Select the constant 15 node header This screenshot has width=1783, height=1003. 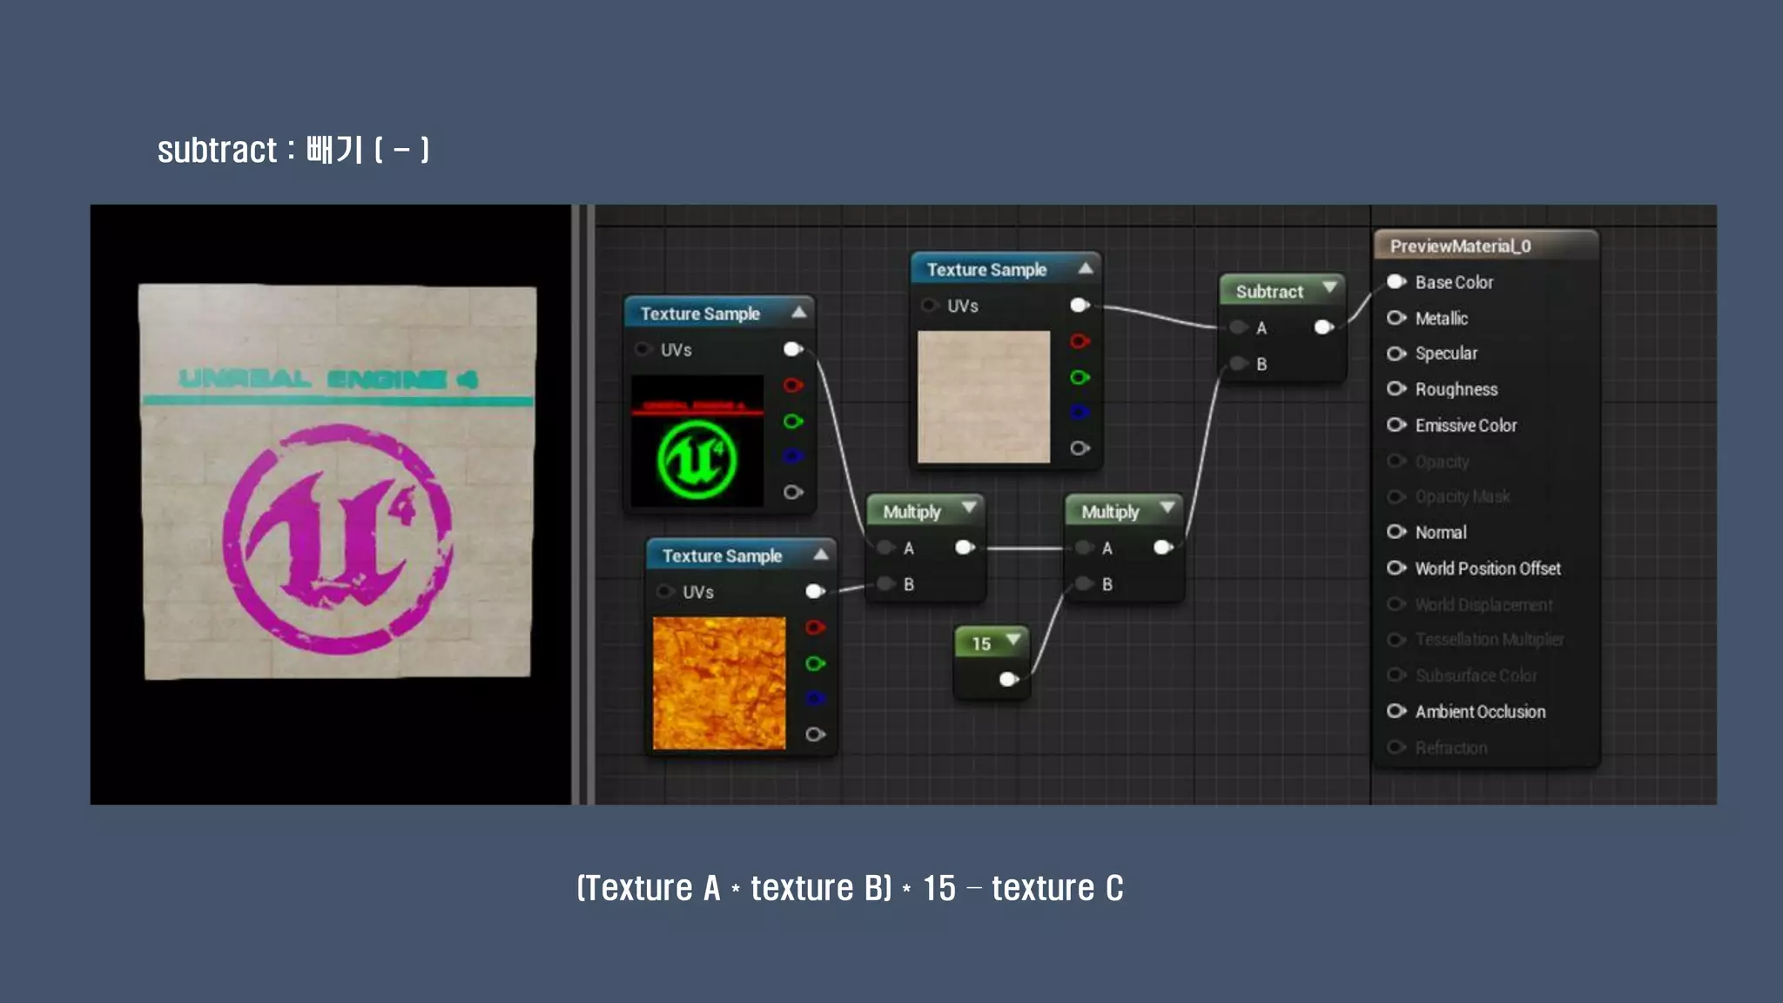point(992,643)
